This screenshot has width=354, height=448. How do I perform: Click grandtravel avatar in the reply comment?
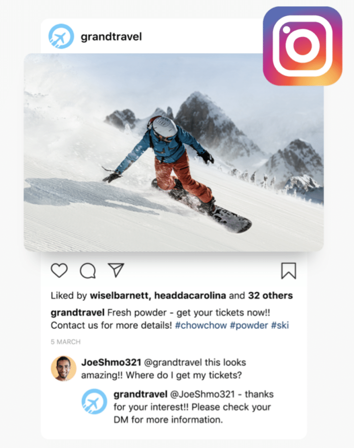point(94,402)
